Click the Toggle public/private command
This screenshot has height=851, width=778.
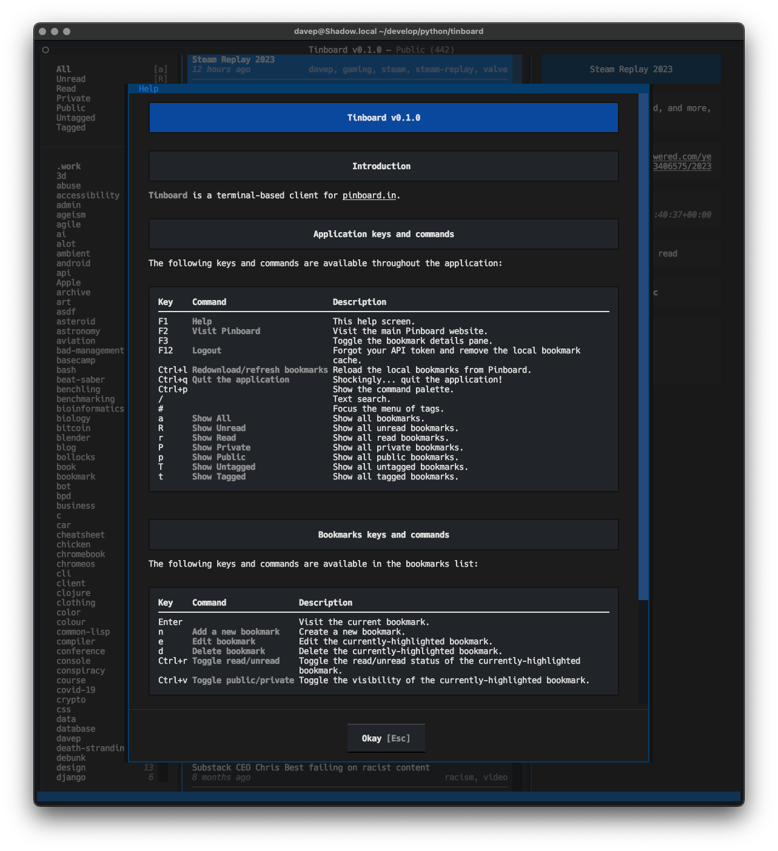point(243,680)
